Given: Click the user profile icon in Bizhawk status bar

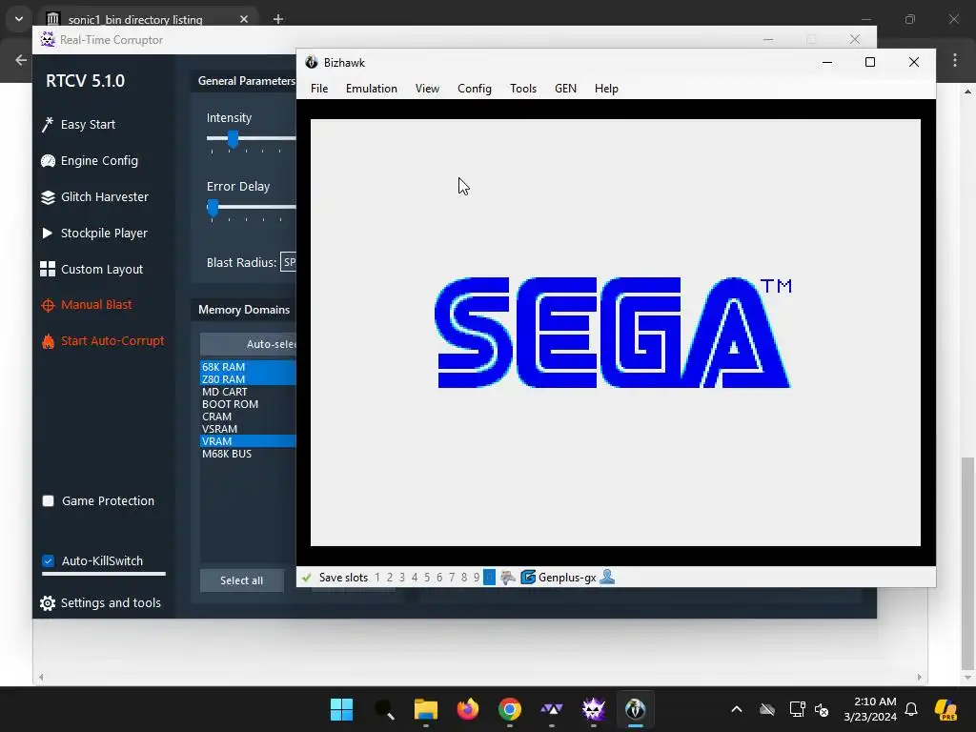Looking at the screenshot, I should 607,578.
